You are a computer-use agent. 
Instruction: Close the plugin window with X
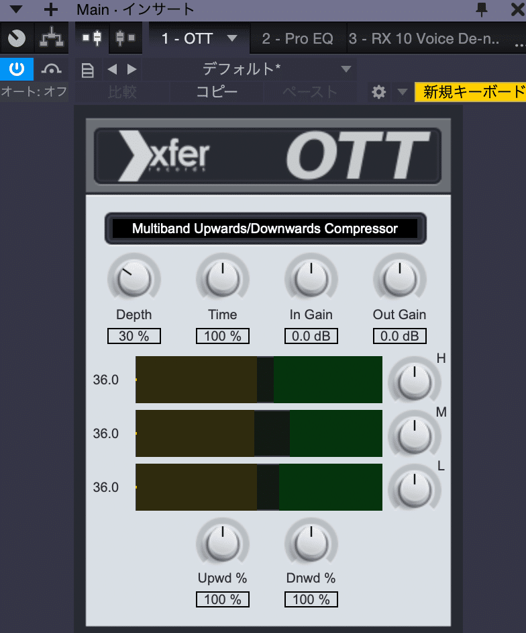(517, 9)
